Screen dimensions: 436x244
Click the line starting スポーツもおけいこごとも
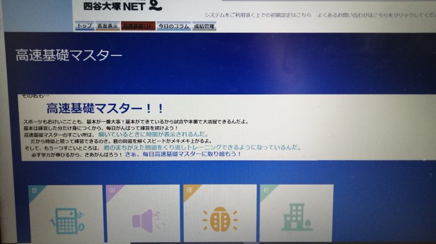[x=136, y=122]
